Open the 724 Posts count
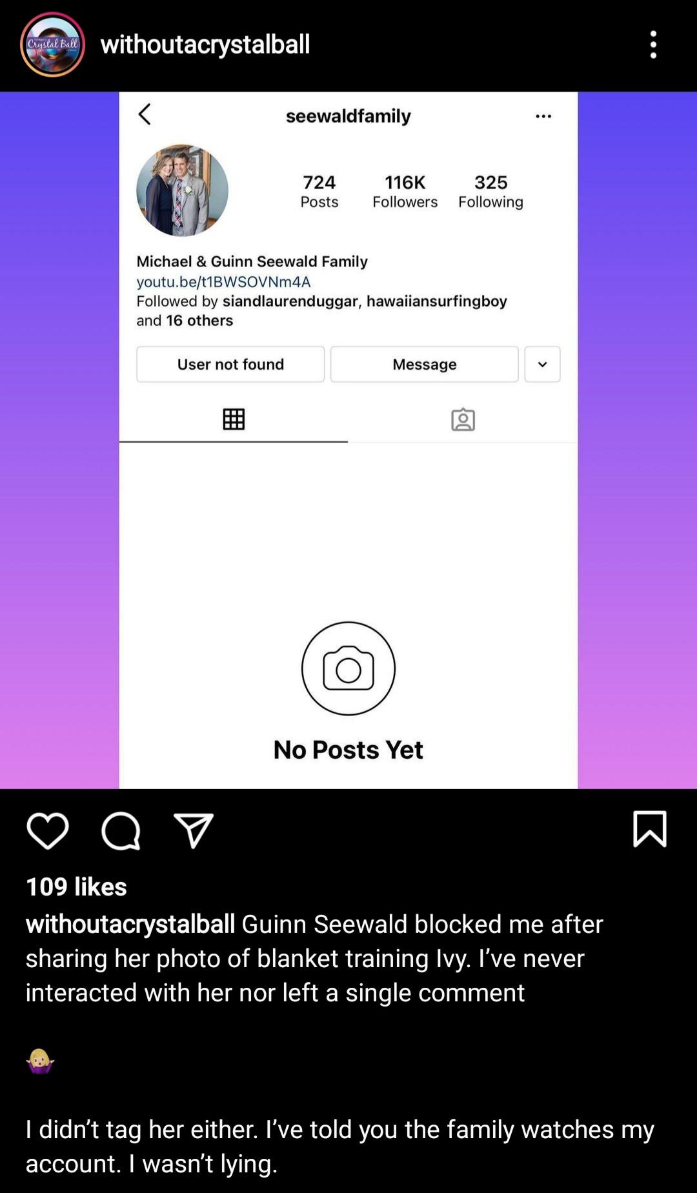Image resolution: width=697 pixels, height=1193 pixels. (x=319, y=192)
